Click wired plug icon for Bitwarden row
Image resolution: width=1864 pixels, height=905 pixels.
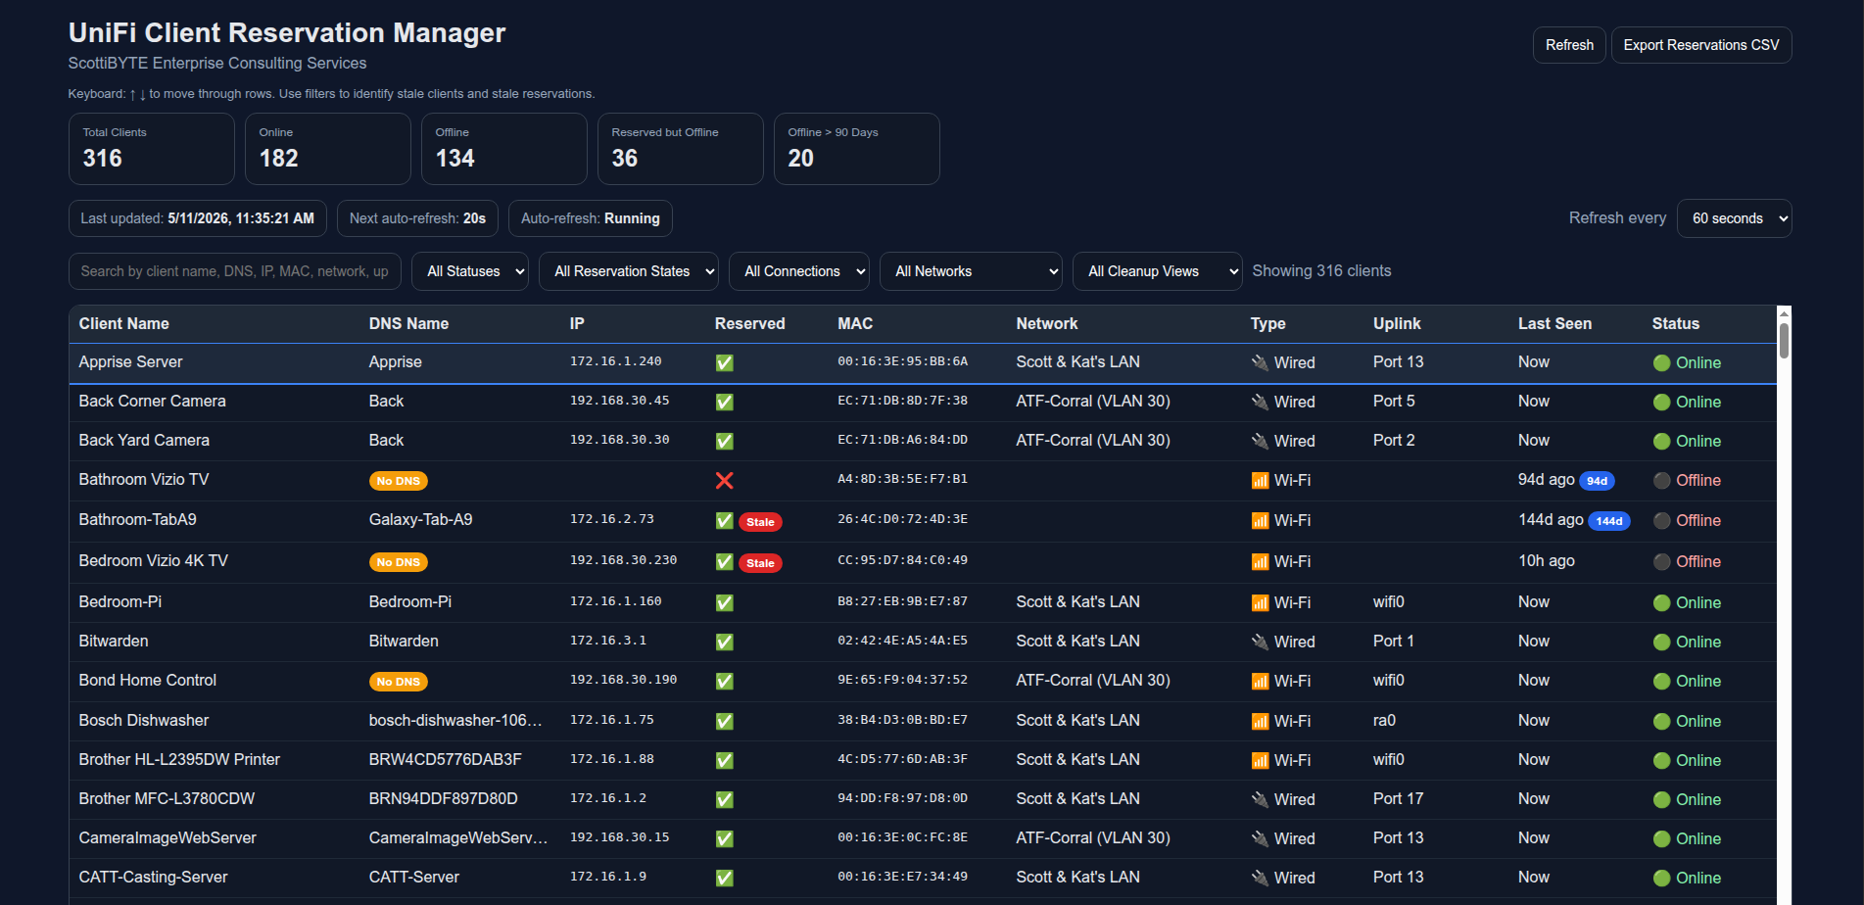pyautogui.click(x=1260, y=642)
